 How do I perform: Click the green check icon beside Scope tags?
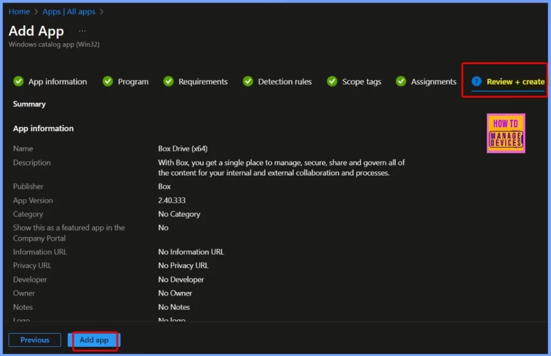[x=331, y=81]
